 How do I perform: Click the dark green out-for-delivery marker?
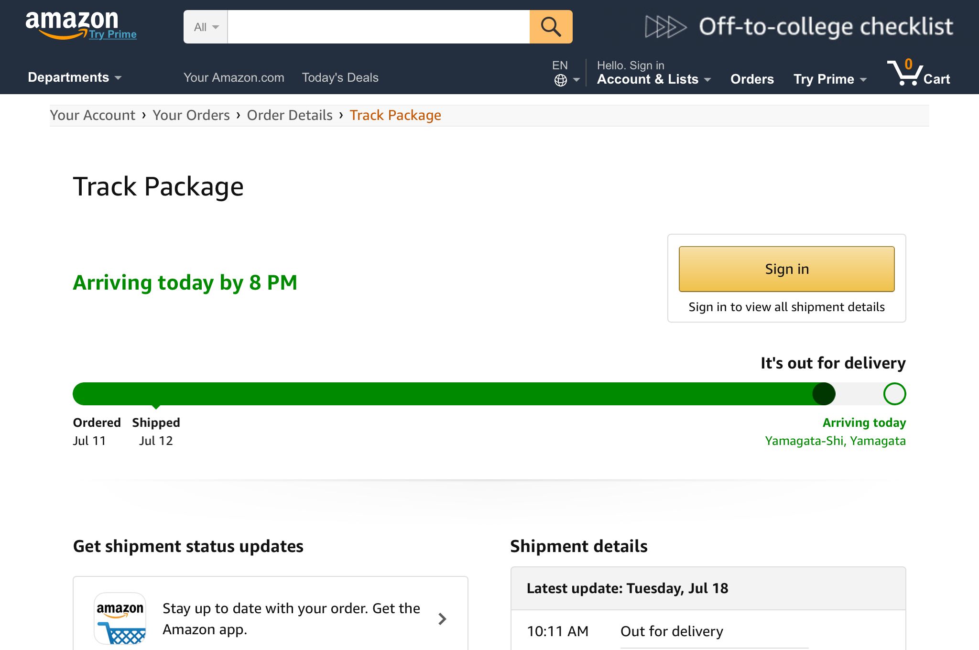click(x=824, y=394)
